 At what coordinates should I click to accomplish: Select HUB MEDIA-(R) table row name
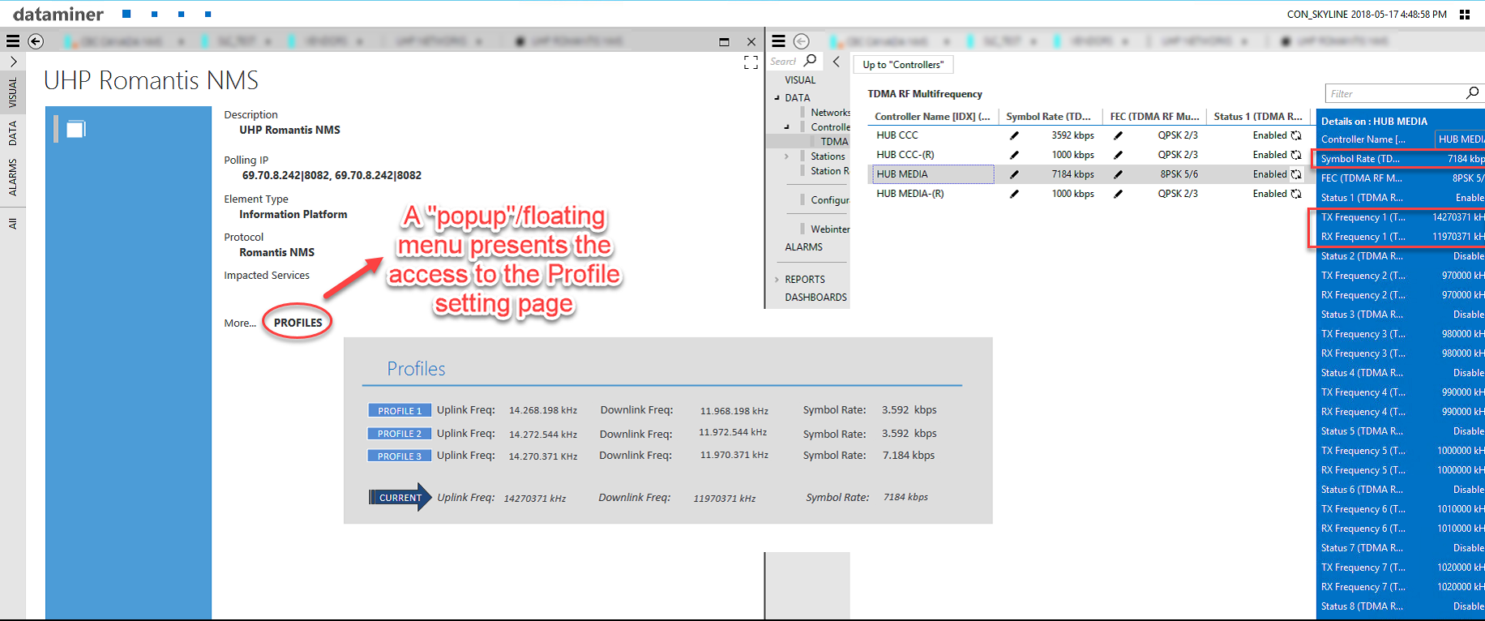click(909, 194)
